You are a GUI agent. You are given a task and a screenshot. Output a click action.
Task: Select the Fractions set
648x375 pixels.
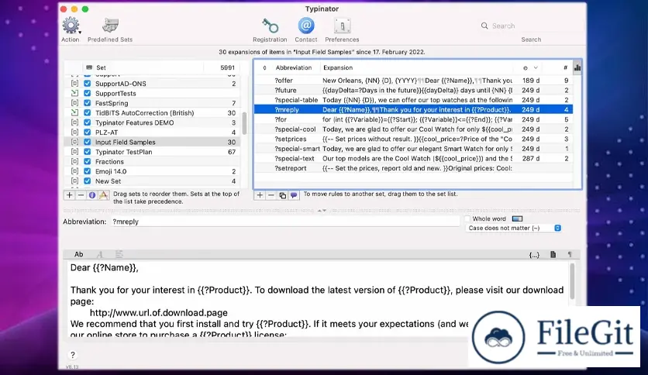pyautogui.click(x=153, y=161)
